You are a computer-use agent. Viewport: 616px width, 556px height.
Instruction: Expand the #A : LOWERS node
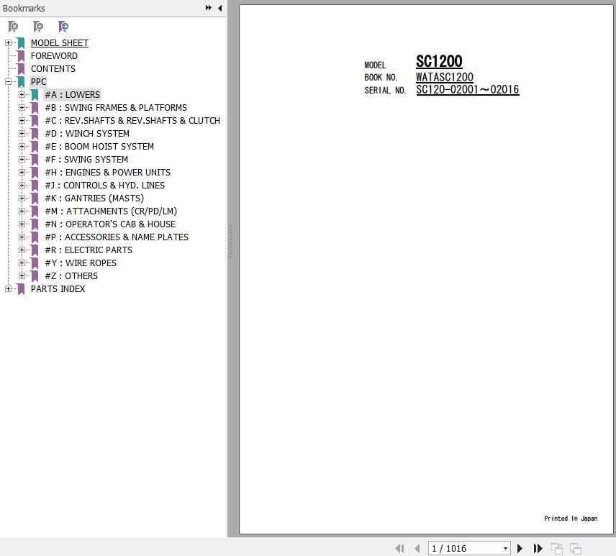pyautogui.click(x=22, y=95)
